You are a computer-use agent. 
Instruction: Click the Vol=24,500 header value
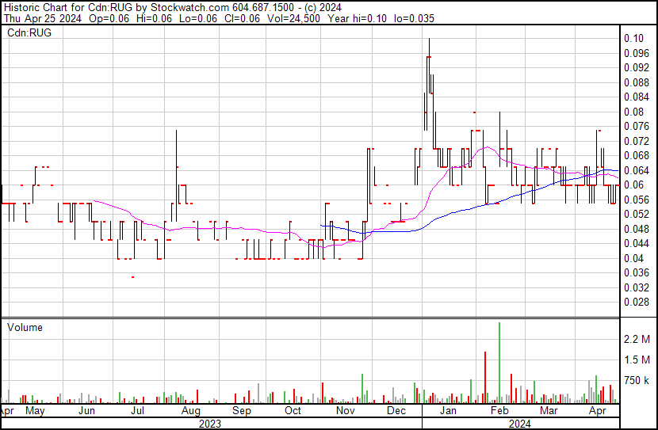(x=293, y=18)
